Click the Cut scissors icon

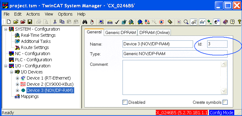(55, 22)
